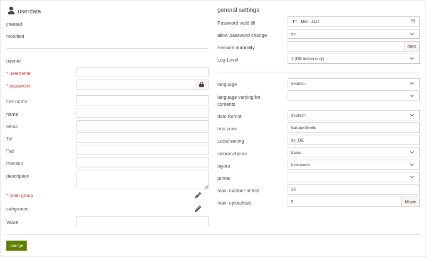Screen dimensions: 426x257
Task: Click the Fax input field
Action: pos(142,150)
